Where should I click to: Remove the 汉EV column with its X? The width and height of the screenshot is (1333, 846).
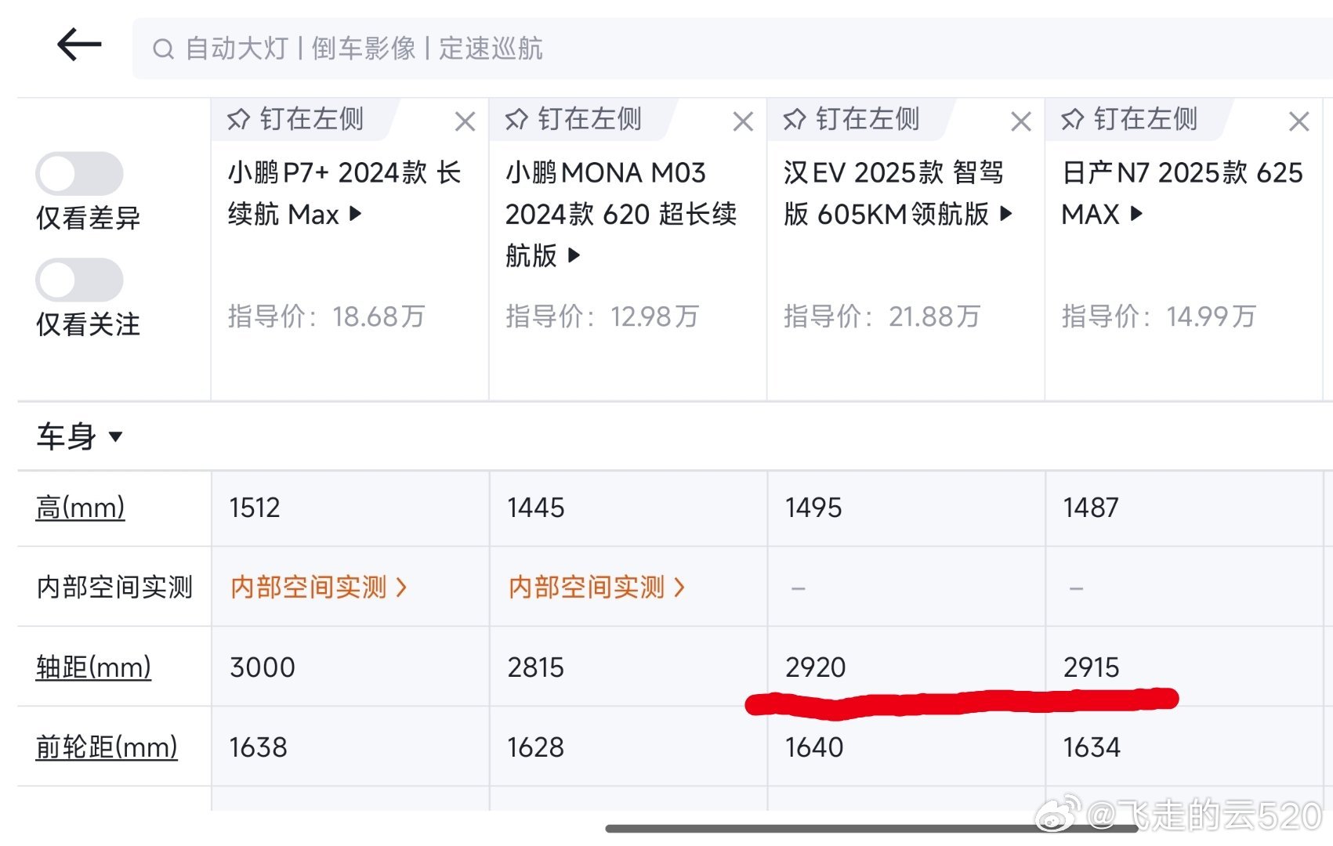tap(1021, 121)
